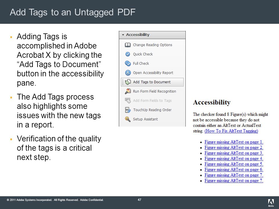This screenshot has height=209, width=279.
Task: Select the 'Add Tags to Document' label
Action: [x=152, y=82]
